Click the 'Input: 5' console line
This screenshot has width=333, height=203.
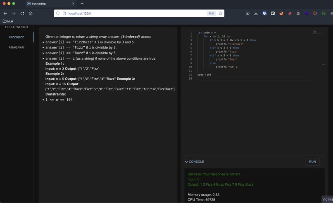coord(193,179)
